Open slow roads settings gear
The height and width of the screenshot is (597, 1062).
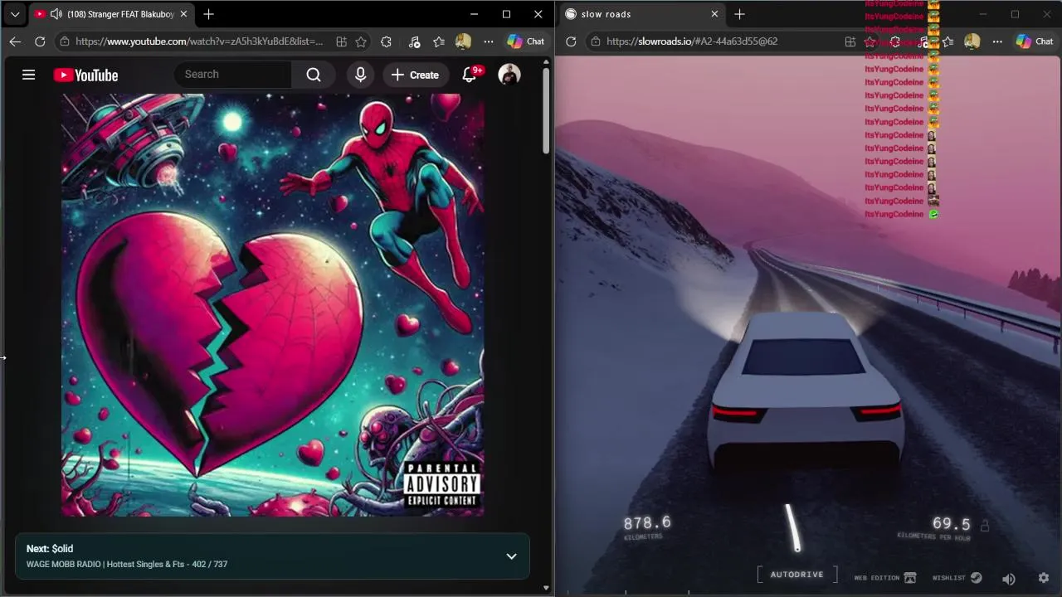[x=1044, y=578]
